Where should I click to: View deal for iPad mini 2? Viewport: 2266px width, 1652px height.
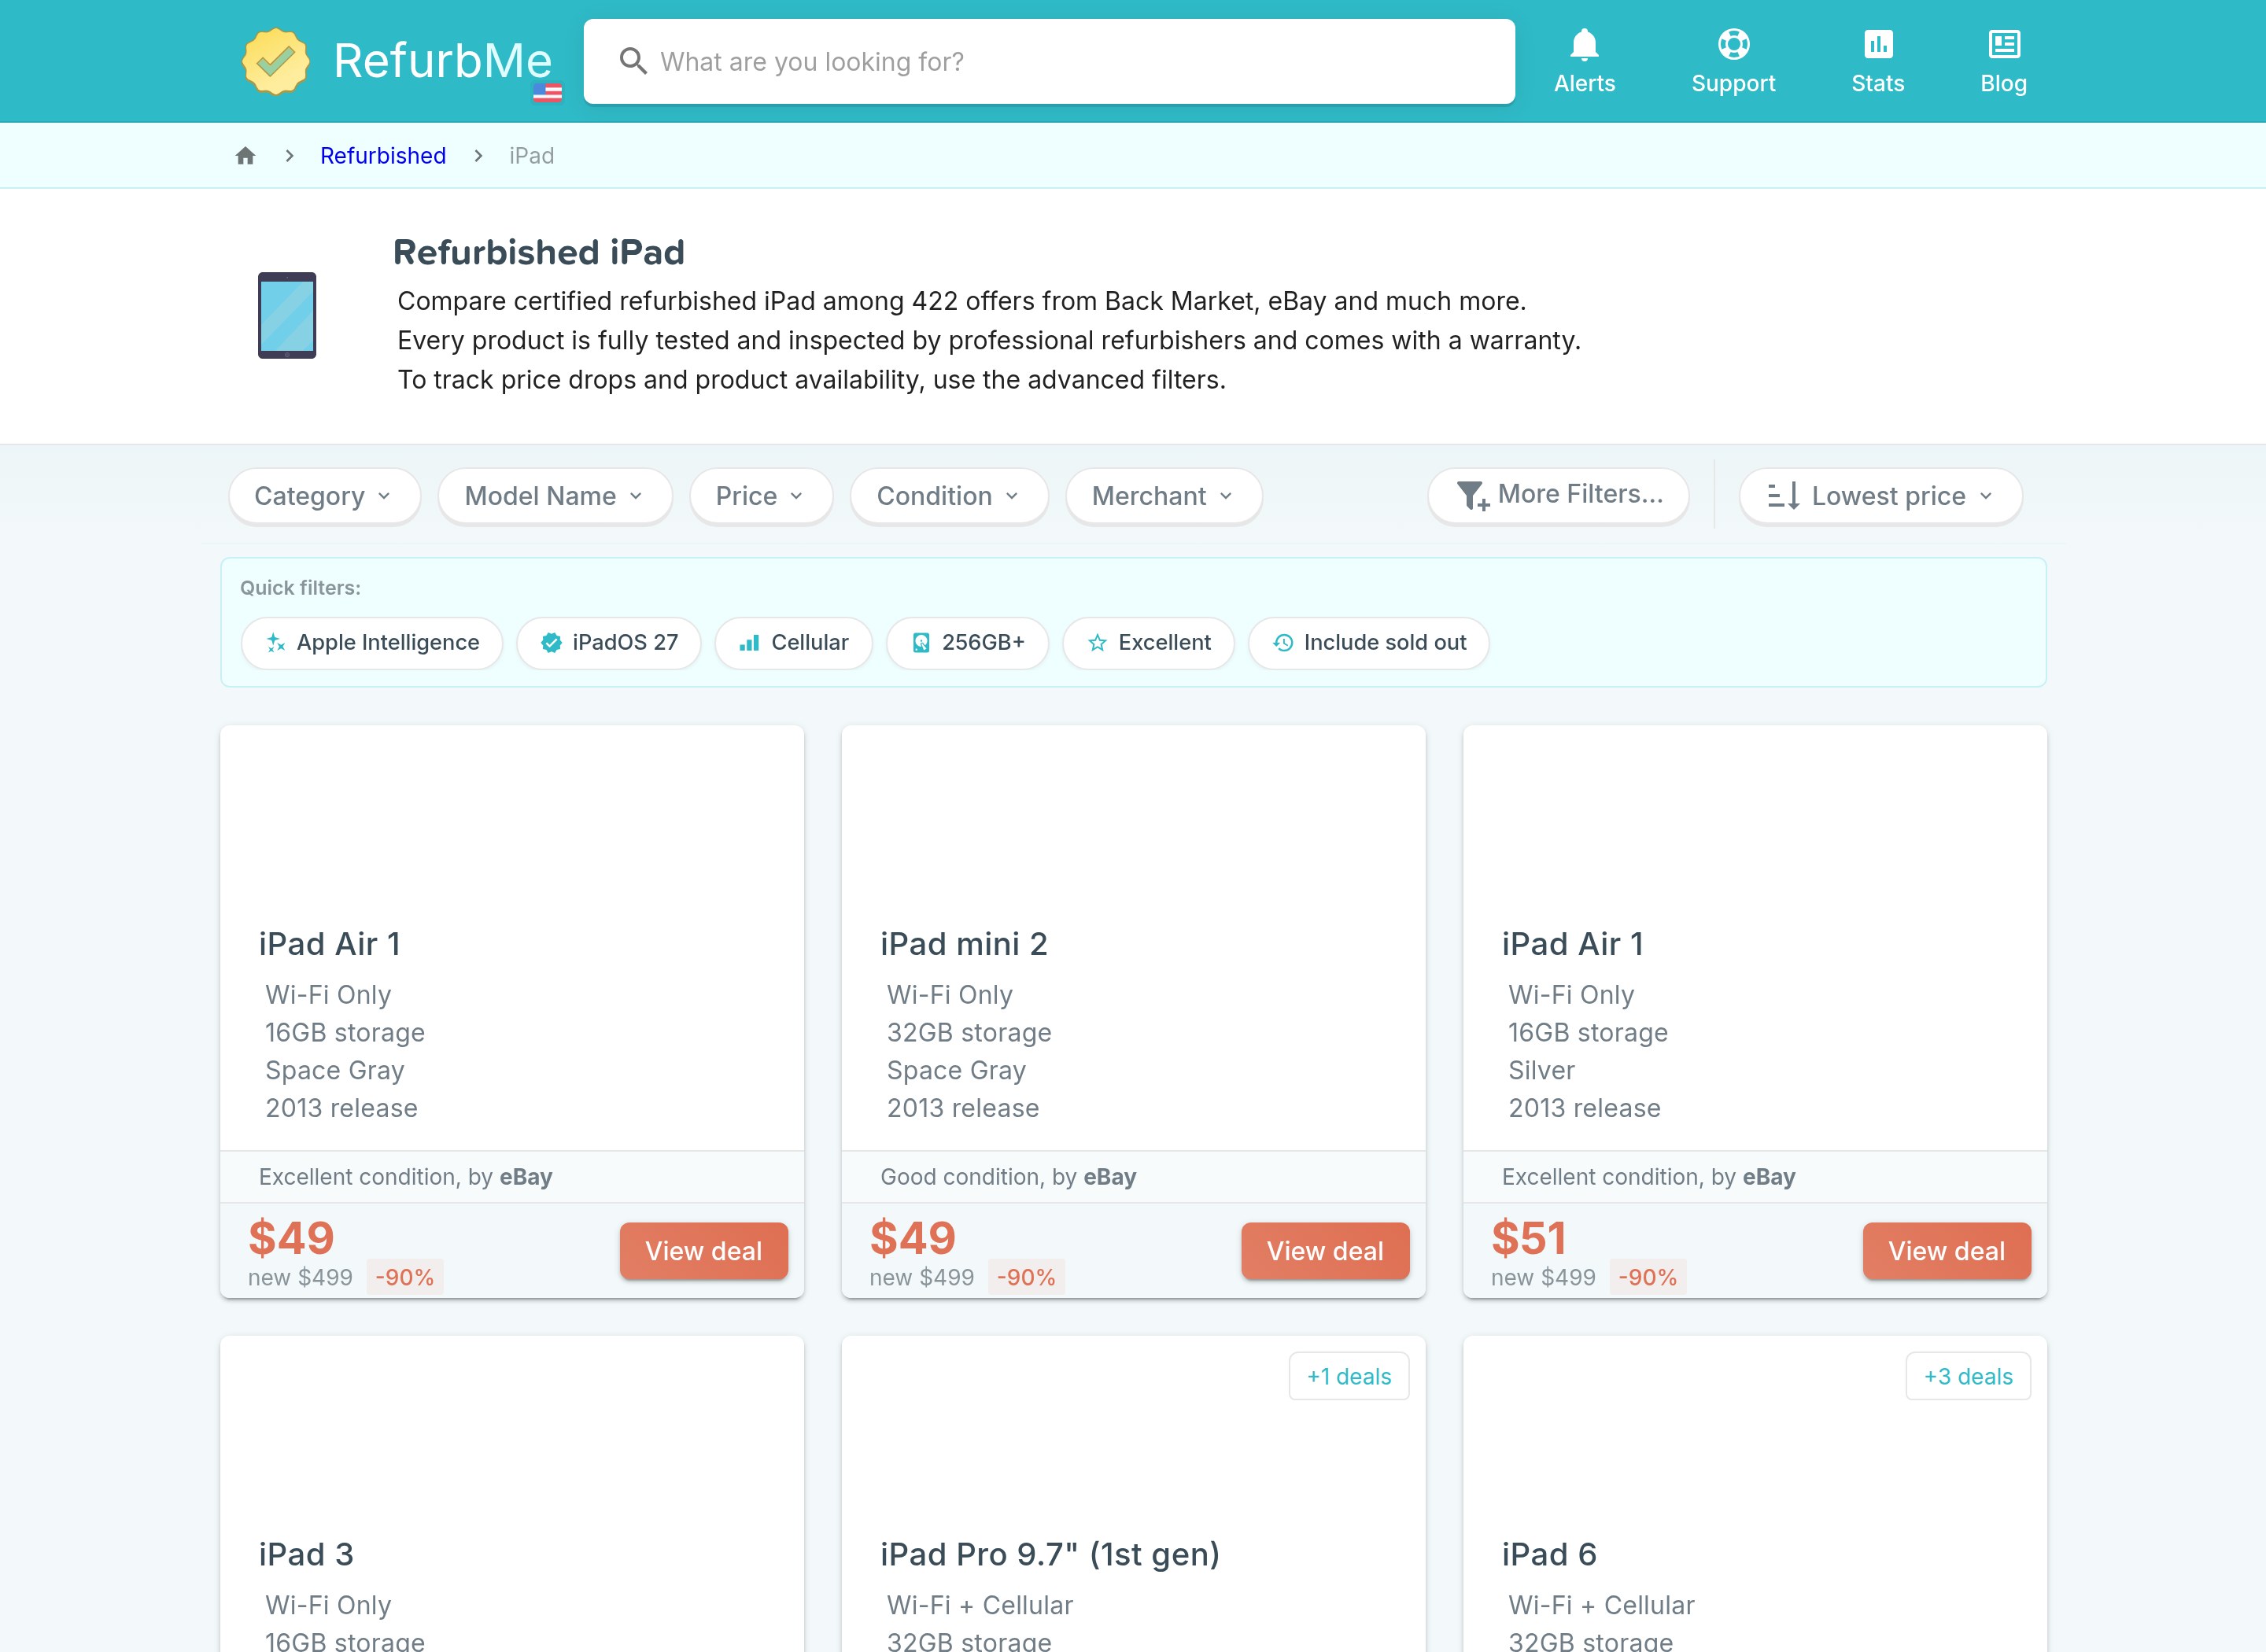[1325, 1250]
